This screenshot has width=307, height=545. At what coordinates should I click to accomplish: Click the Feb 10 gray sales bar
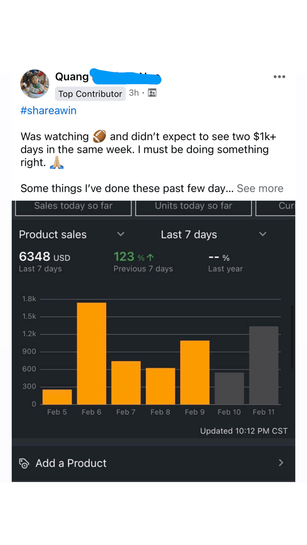229,388
